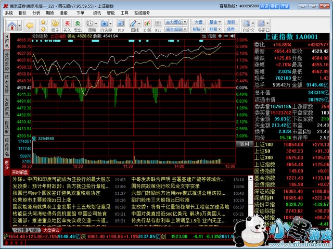Switch to the 分时量 bottom tab
The width and height of the screenshot is (333, 249).
coord(21,230)
